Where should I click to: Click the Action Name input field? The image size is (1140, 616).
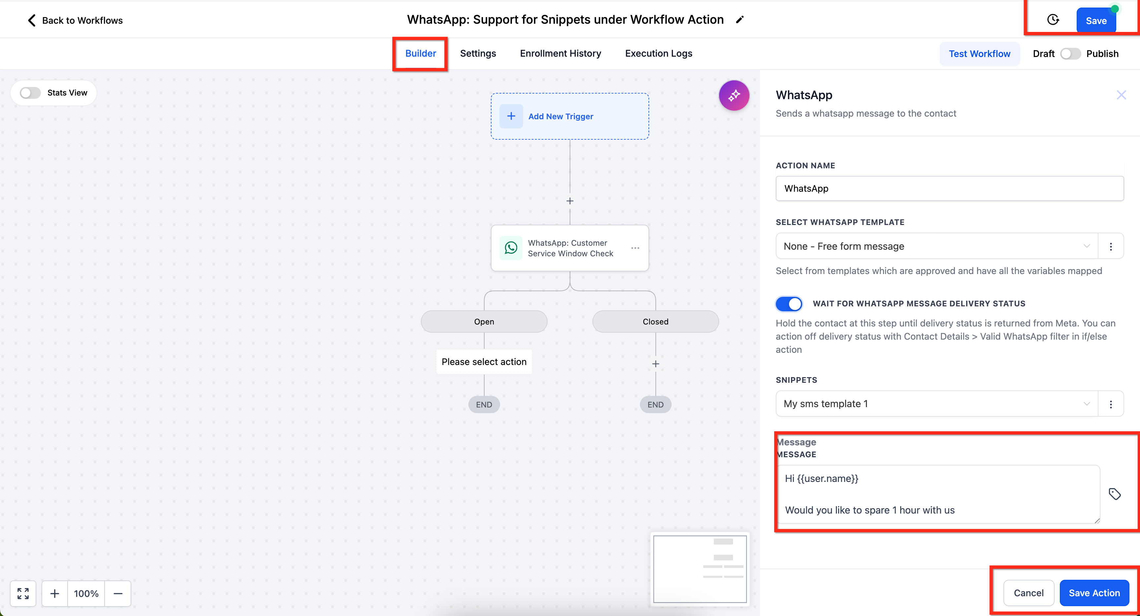coord(949,189)
